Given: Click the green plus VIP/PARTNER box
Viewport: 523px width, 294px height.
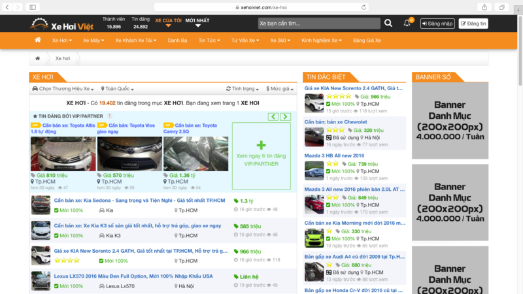Looking at the screenshot, I should coord(261,155).
